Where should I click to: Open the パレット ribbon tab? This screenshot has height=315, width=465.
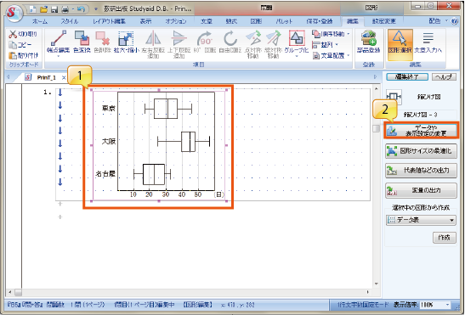284,21
